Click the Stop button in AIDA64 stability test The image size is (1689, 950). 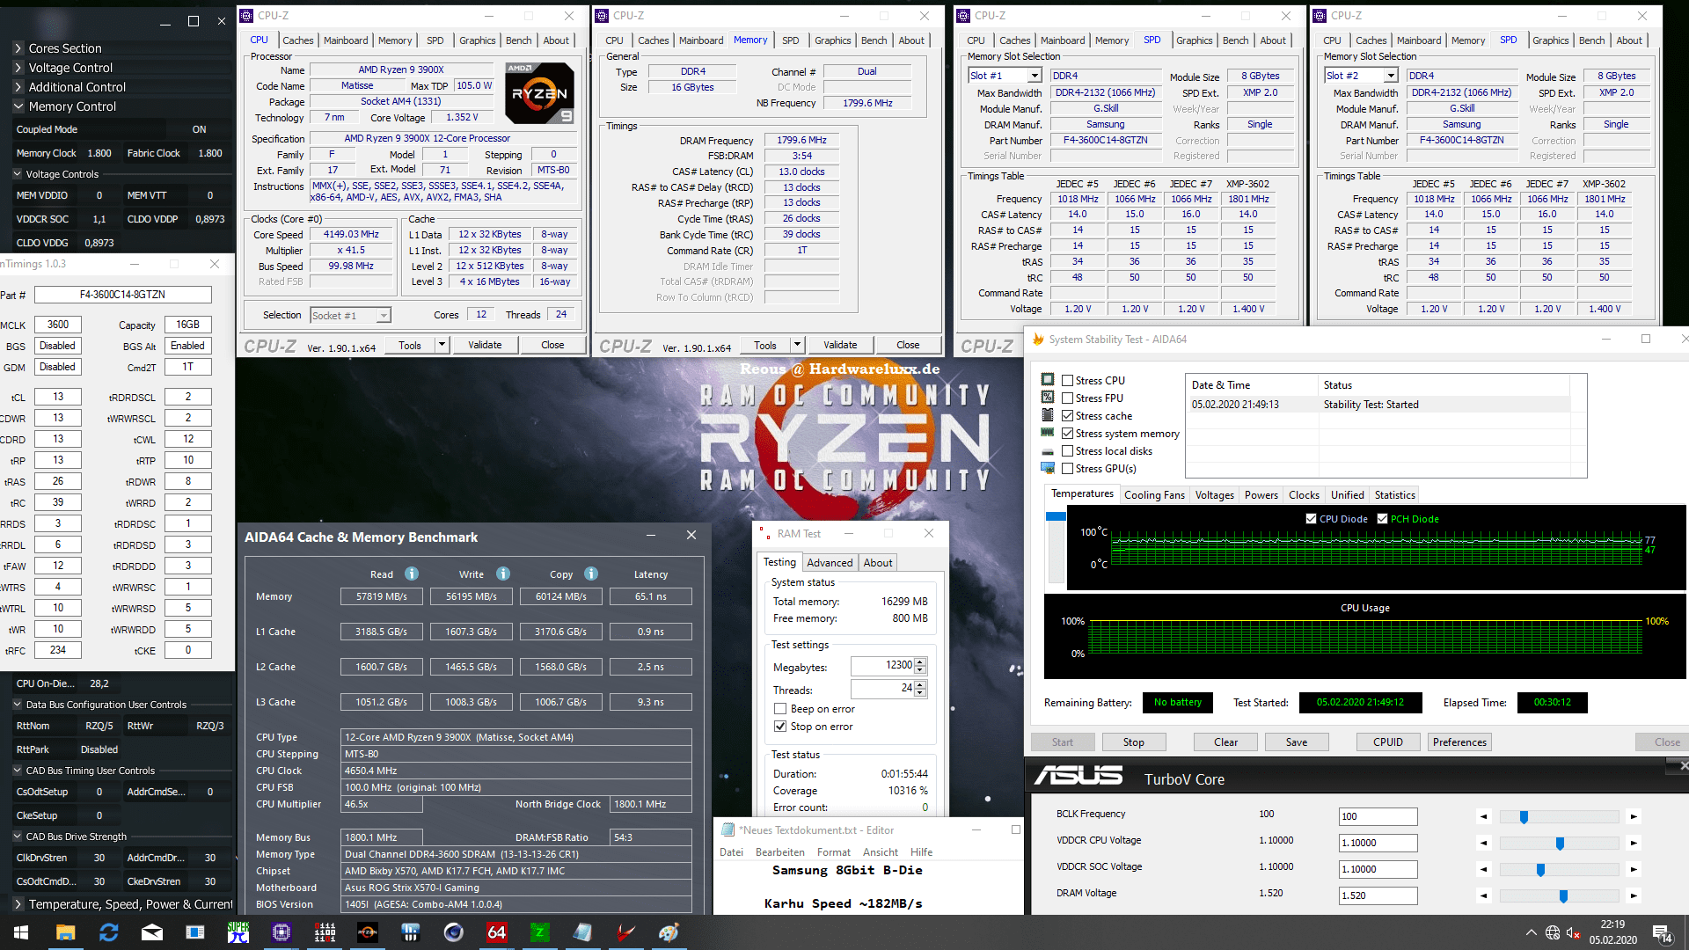[x=1133, y=742]
